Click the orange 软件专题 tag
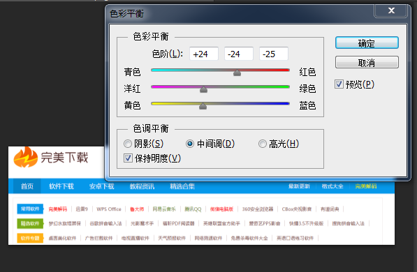417x272 pixels. click(30, 238)
